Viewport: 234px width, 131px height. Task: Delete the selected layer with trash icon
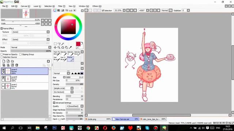(17, 65)
